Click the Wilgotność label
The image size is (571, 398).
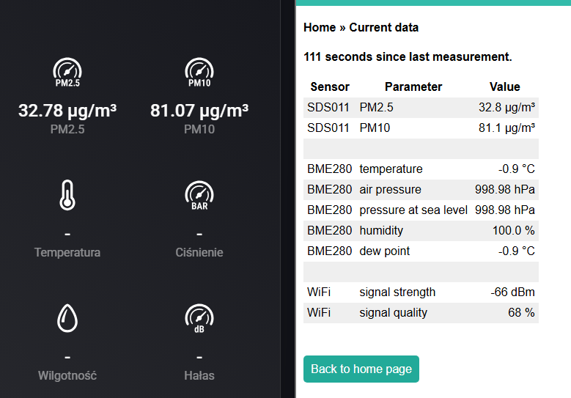(67, 375)
